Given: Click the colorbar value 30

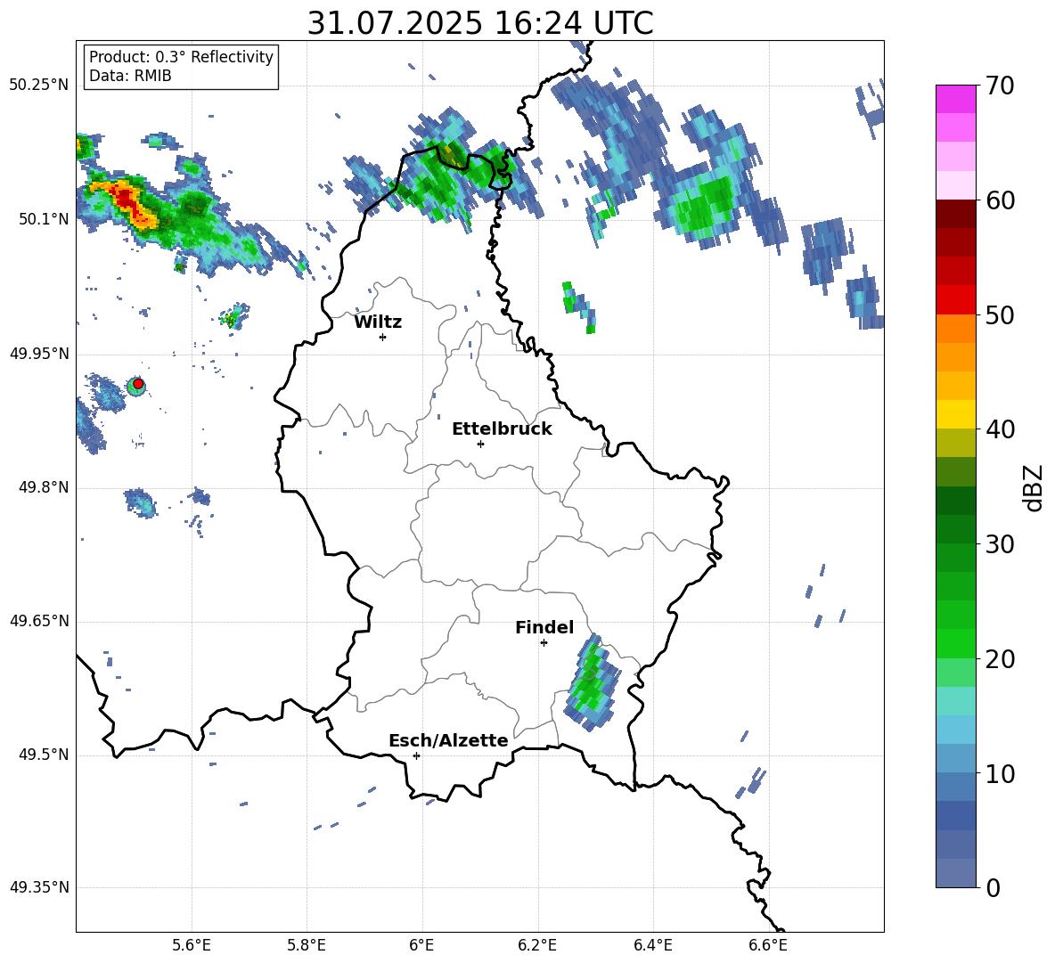Looking at the screenshot, I should click(1000, 544).
